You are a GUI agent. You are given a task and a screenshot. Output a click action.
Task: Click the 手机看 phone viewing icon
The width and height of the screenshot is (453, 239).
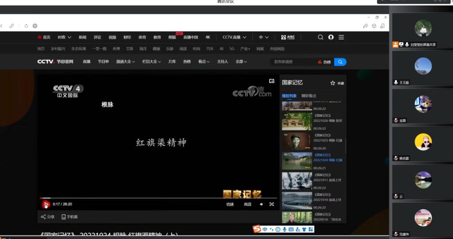[x=64, y=217]
